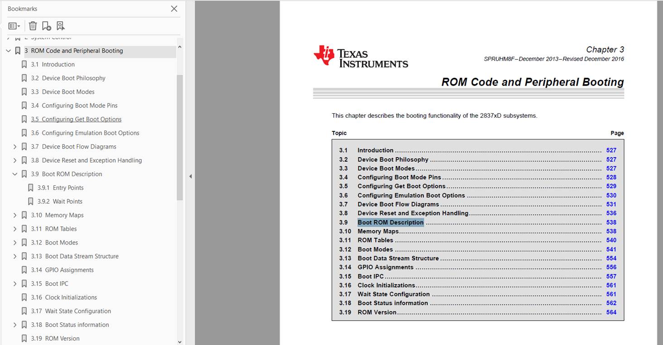
Task: Follow TOC link Boot Data Stream Structure
Action: pos(398,258)
